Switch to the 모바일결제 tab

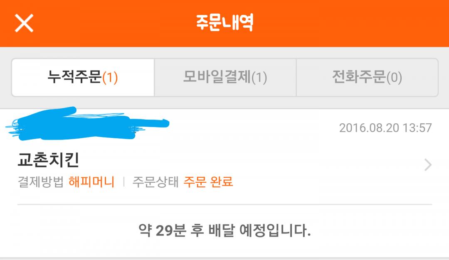pos(225,78)
